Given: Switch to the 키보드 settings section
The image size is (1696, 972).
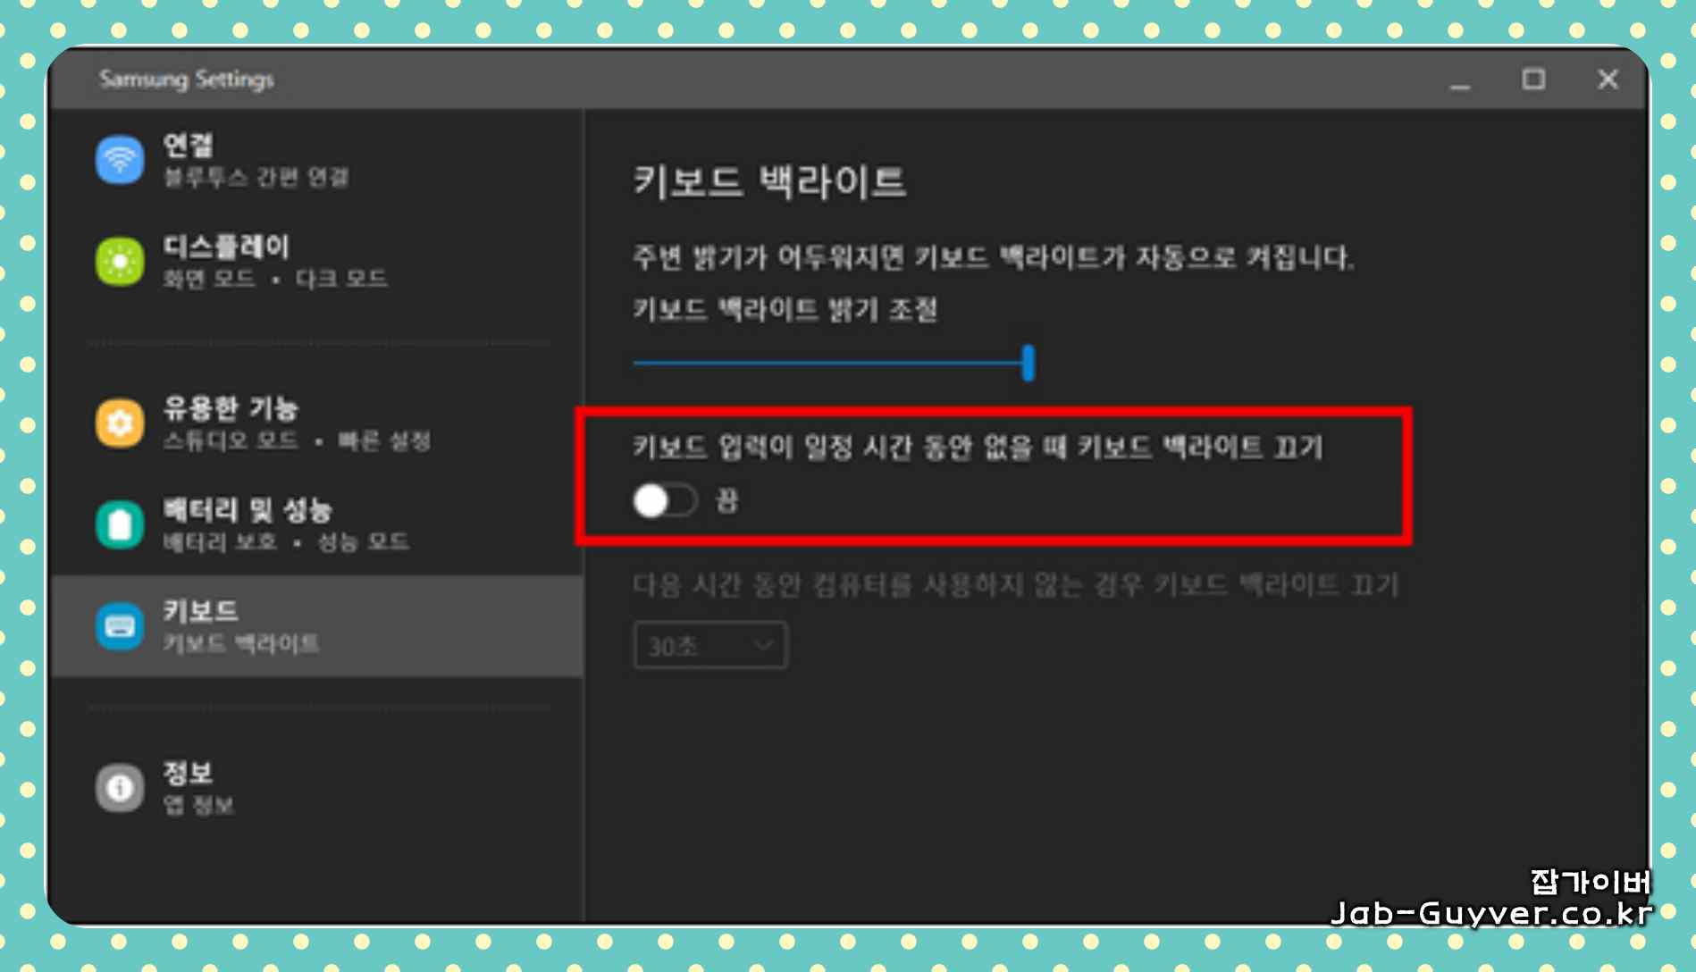Looking at the screenshot, I should pos(200,612).
